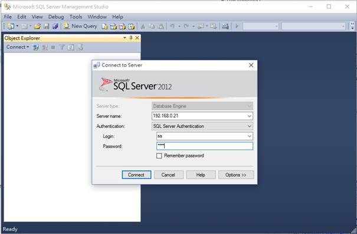The width and height of the screenshot is (357, 234).
Task: Open the Activity Monitor toolbar icon
Action: [x=225, y=27]
